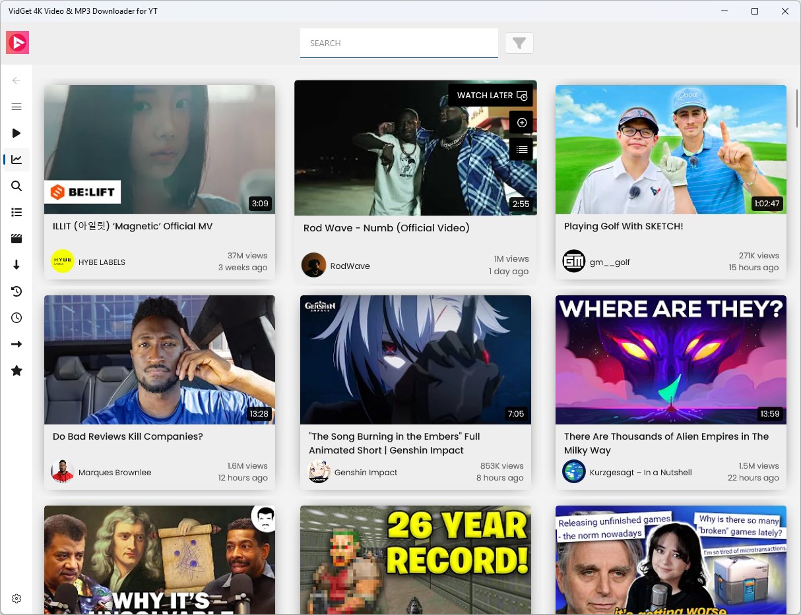
Task: Open the Marques Brownlee channel avatar
Action: [63, 471]
